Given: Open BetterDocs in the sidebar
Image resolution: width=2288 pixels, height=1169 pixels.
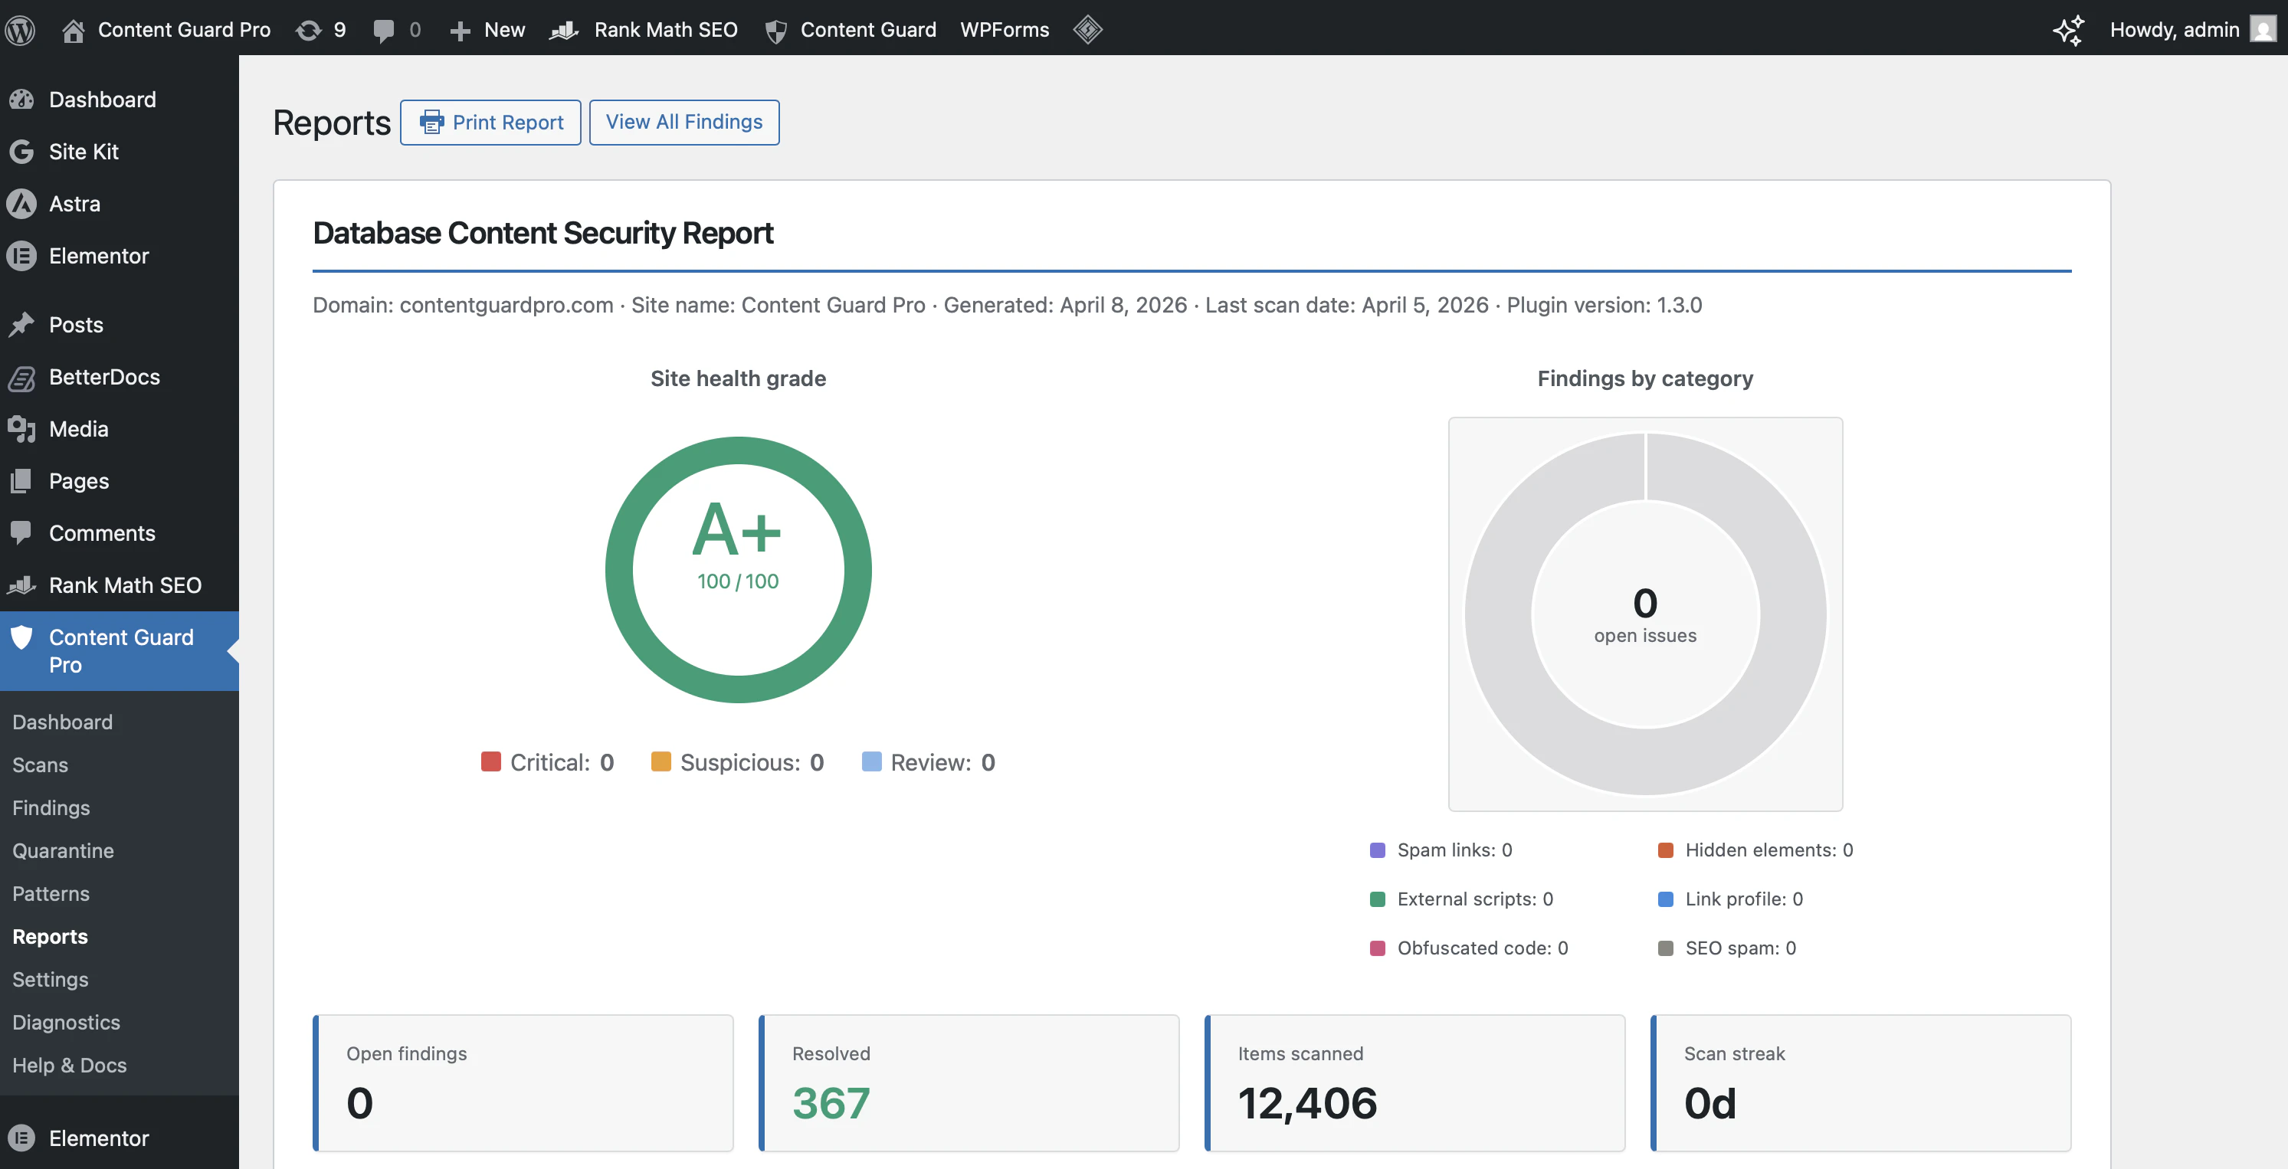Looking at the screenshot, I should (x=104, y=377).
